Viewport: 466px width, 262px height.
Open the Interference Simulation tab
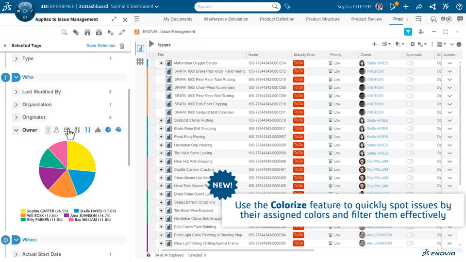point(226,19)
